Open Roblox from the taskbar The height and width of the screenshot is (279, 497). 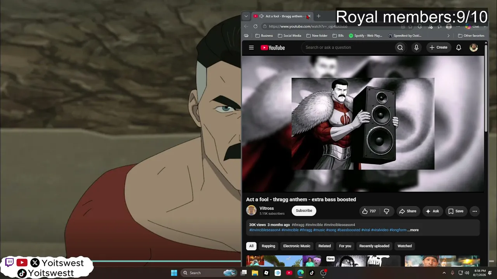[266, 273]
